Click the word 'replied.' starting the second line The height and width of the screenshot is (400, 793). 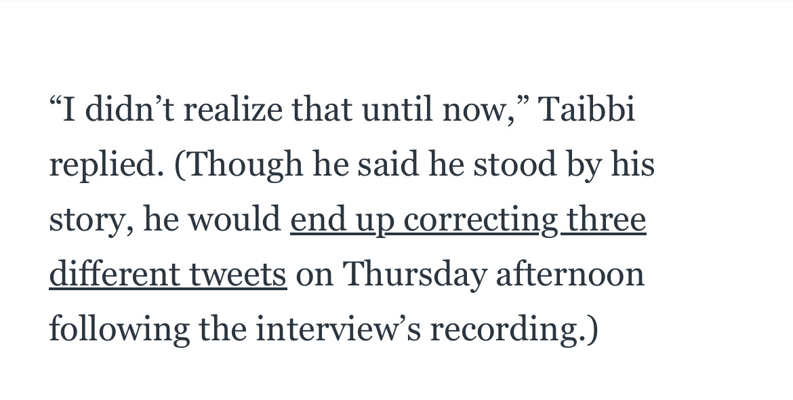click(106, 165)
